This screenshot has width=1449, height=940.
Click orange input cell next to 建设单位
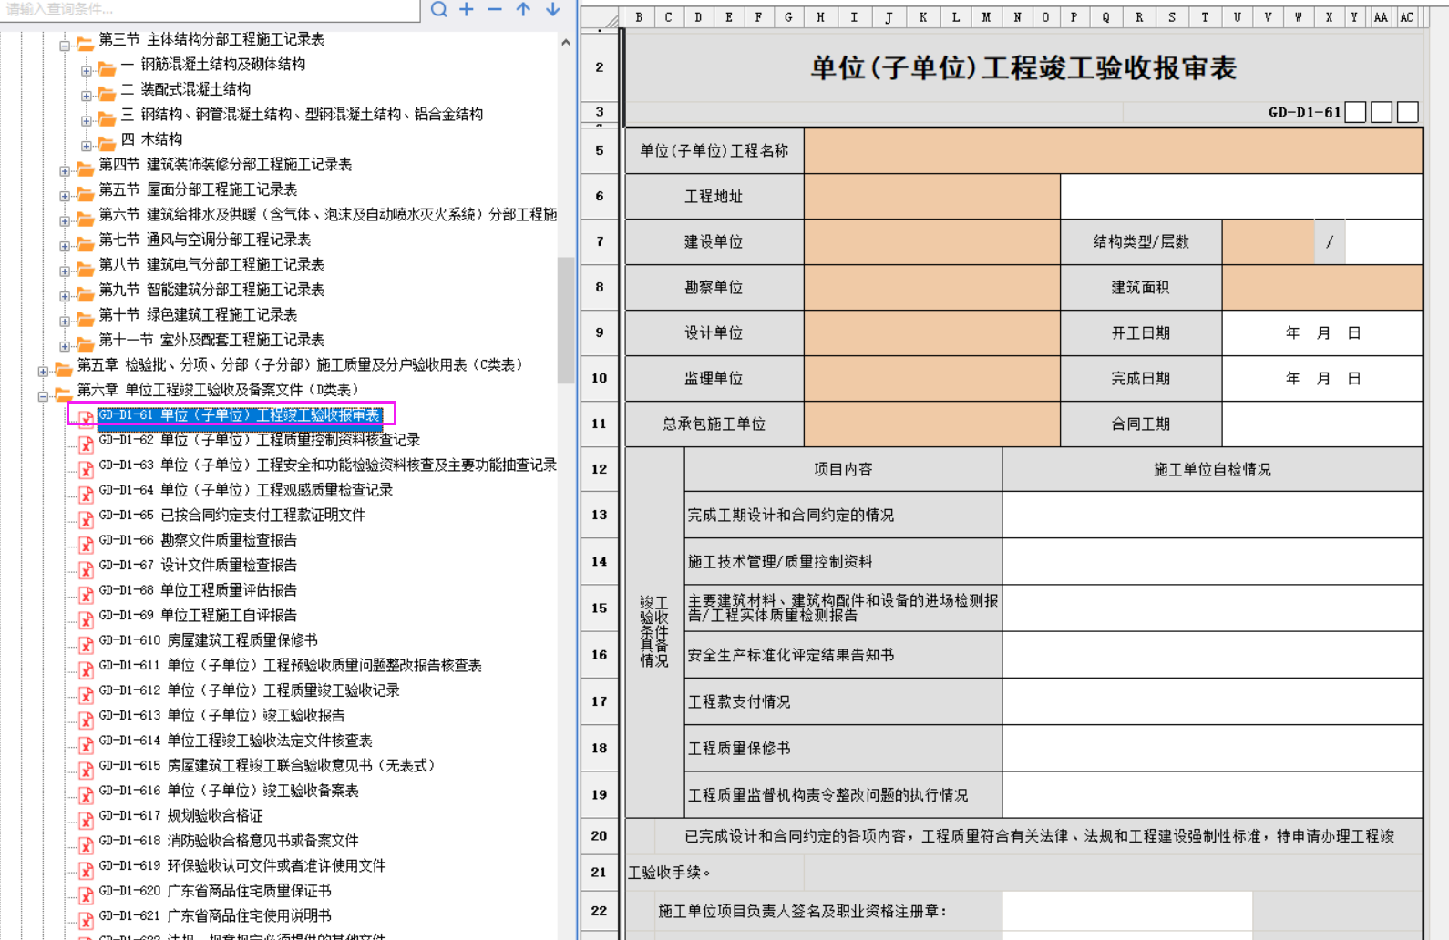point(932,241)
